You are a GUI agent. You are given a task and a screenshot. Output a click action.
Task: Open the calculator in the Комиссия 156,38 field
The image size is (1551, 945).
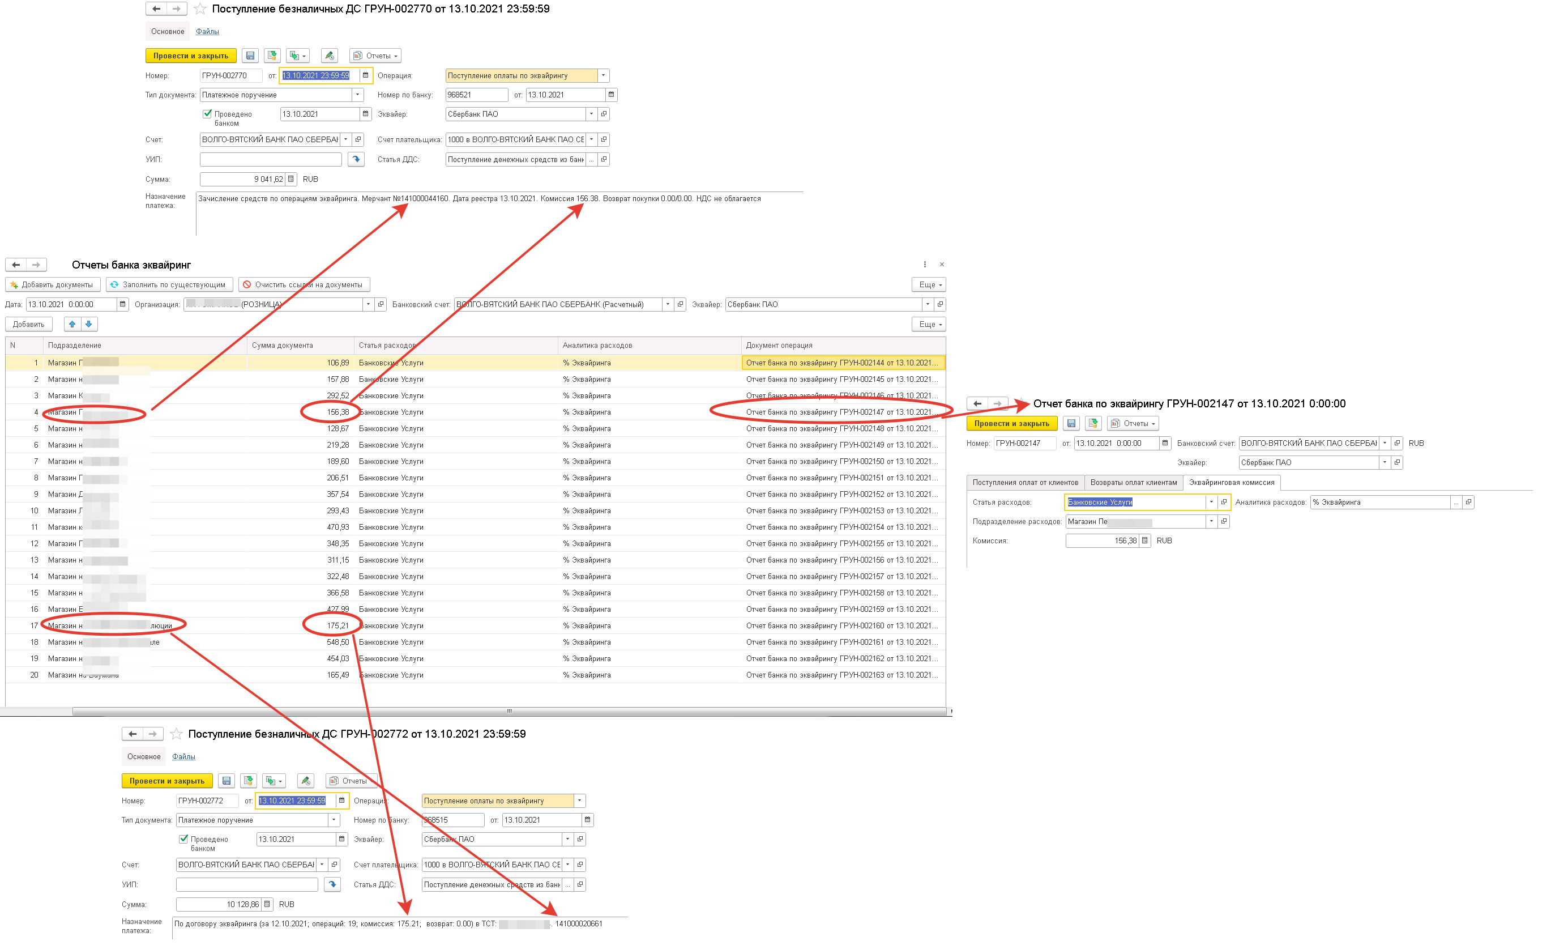pyautogui.click(x=1144, y=541)
